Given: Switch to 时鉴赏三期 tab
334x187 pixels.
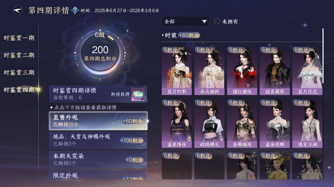Looking at the screenshot, I should (19, 72).
